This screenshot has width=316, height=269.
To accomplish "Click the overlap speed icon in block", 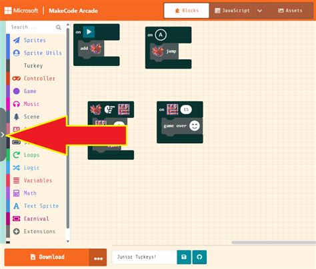I will (109, 109).
